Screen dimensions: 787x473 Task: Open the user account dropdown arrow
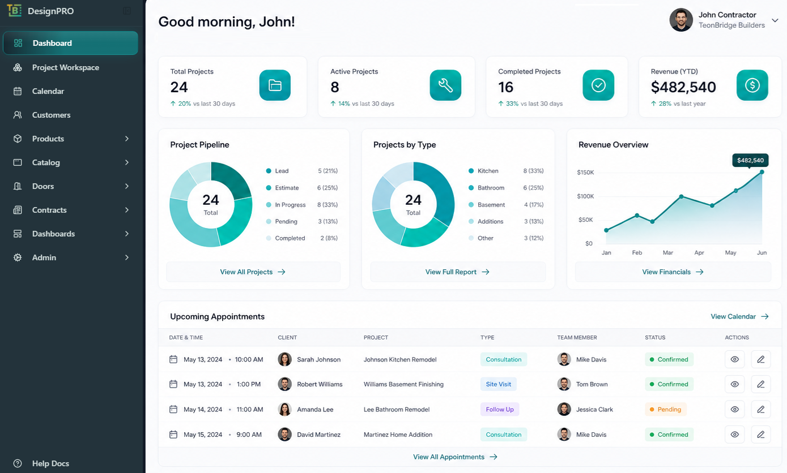tap(775, 20)
